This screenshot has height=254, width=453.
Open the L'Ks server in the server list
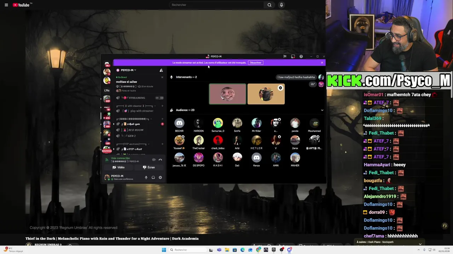point(107,90)
